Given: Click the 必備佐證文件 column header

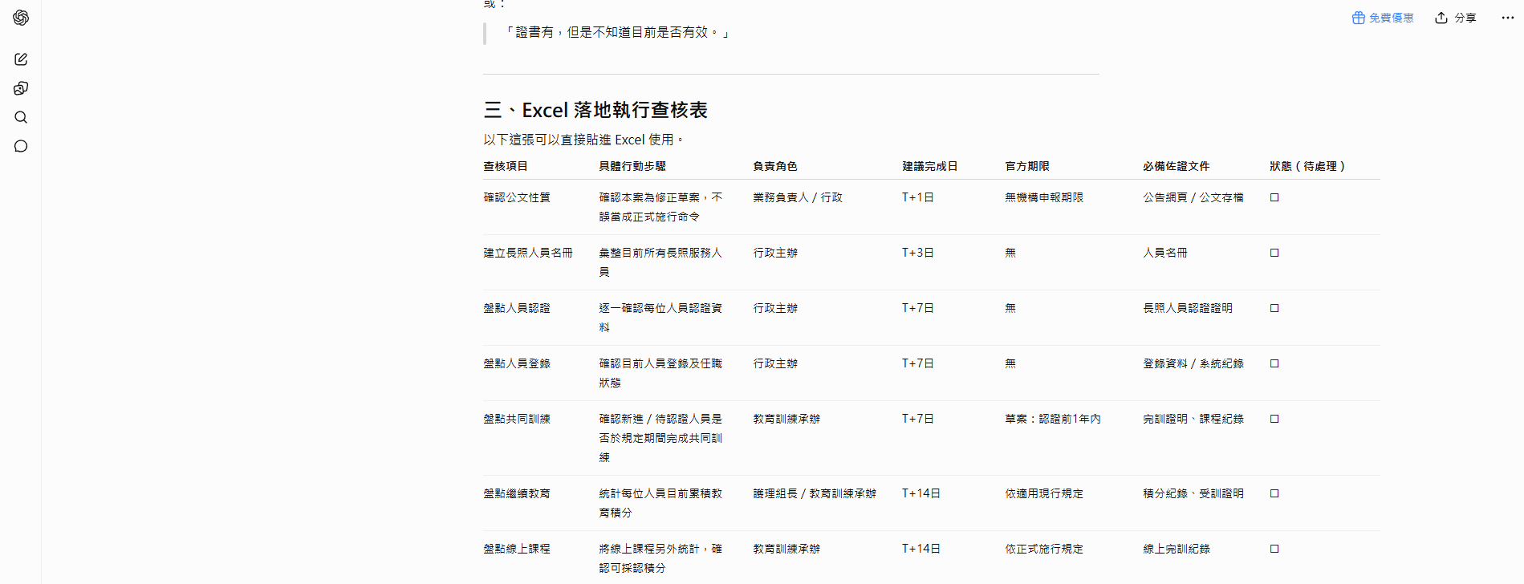Looking at the screenshot, I should (x=1177, y=166).
